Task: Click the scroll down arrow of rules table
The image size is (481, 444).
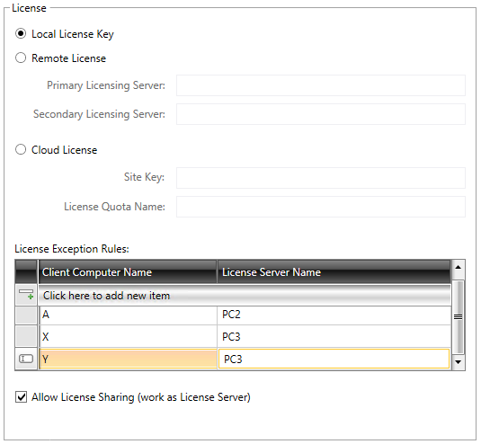Action: 459,362
